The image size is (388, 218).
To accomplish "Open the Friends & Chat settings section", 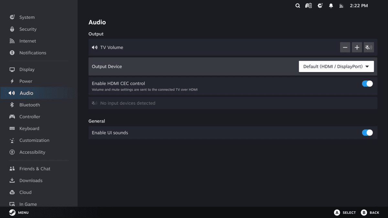I will (x=39, y=169).
